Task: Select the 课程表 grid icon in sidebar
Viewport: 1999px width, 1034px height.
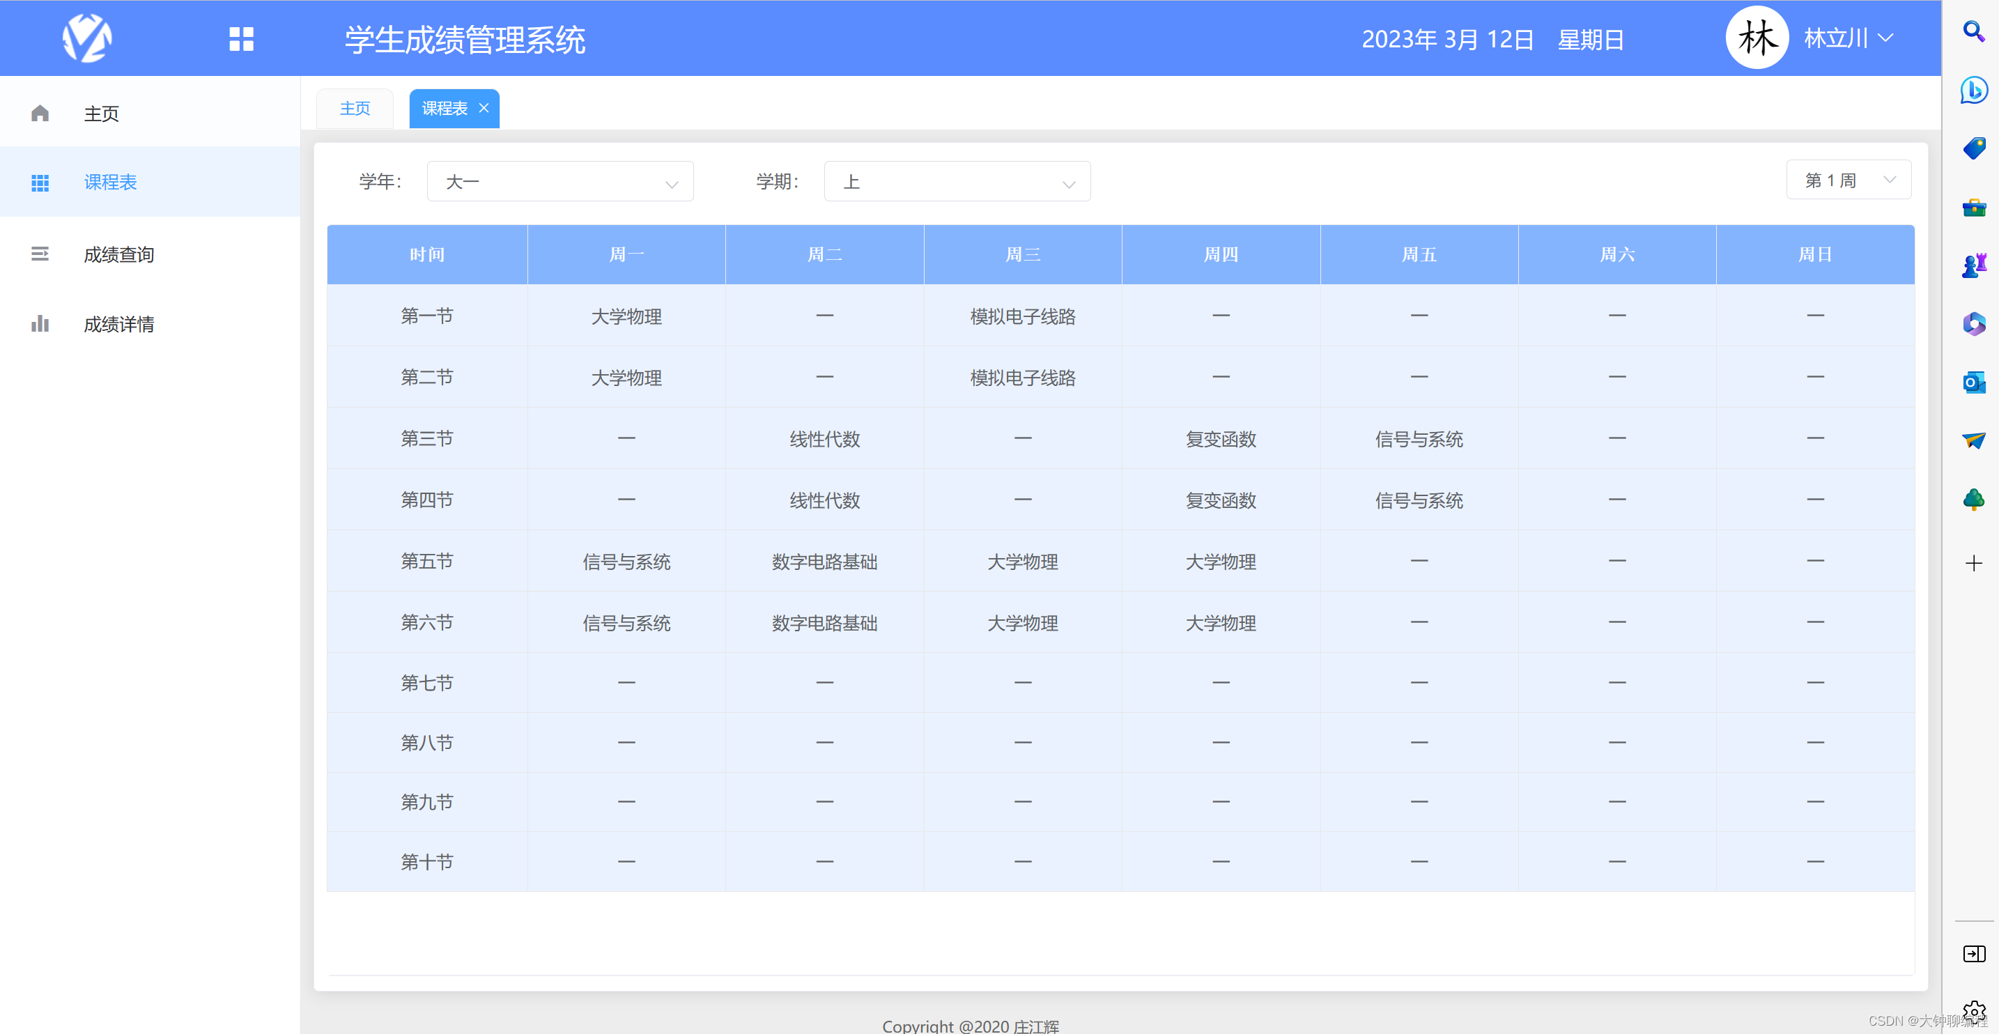Action: click(40, 183)
